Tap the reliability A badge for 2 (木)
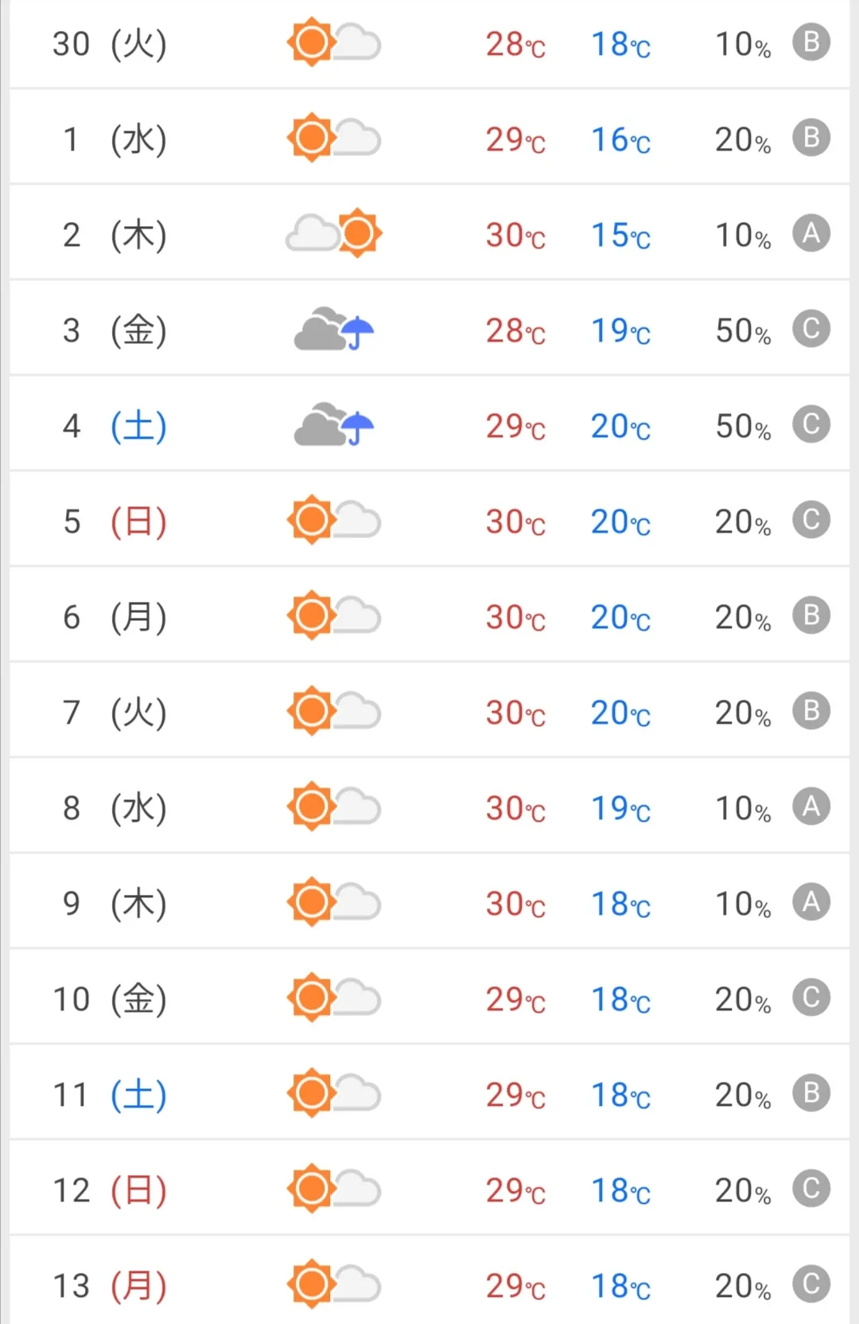 [811, 233]
